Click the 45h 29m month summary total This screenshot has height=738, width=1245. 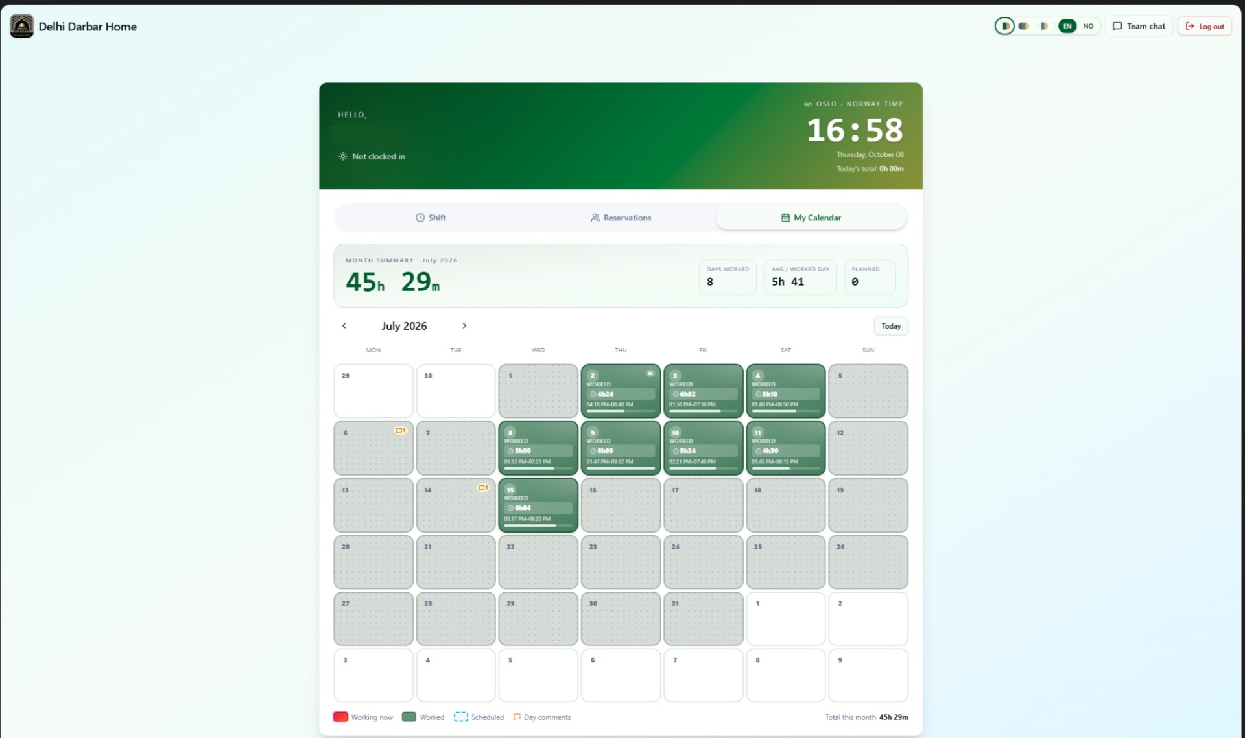(392, 282)
